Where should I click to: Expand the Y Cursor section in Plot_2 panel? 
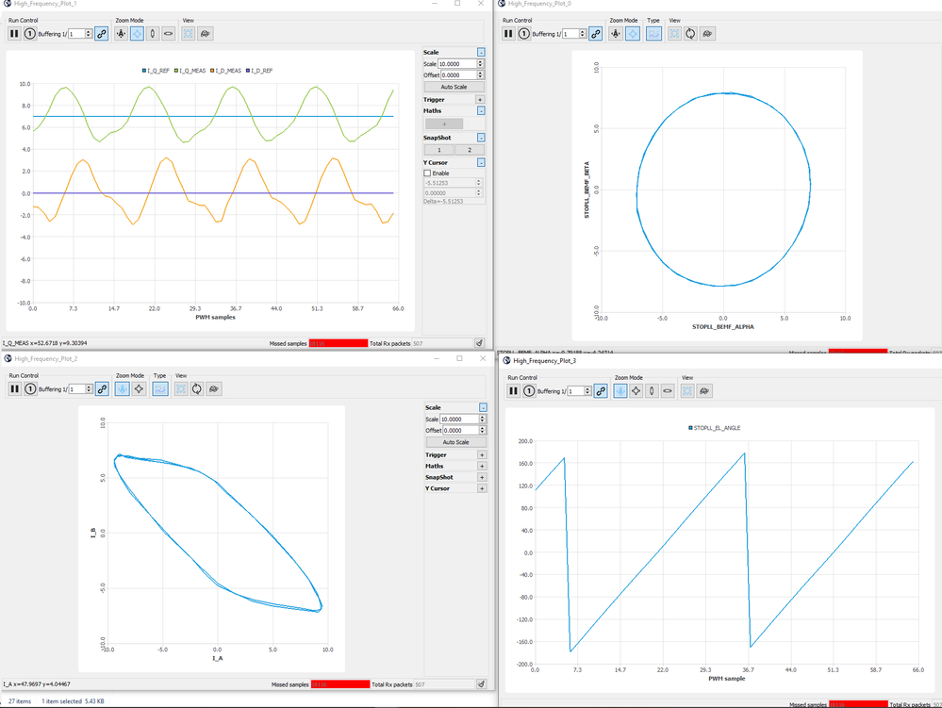[482, 488]
